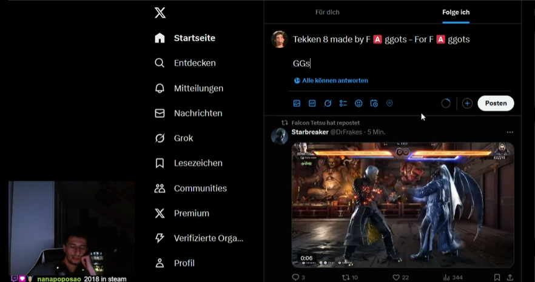Like the Starbreaker post
535x282 pixels.
[x=400, y=278]
